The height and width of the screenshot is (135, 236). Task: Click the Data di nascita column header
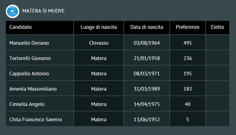click(147, 27)
